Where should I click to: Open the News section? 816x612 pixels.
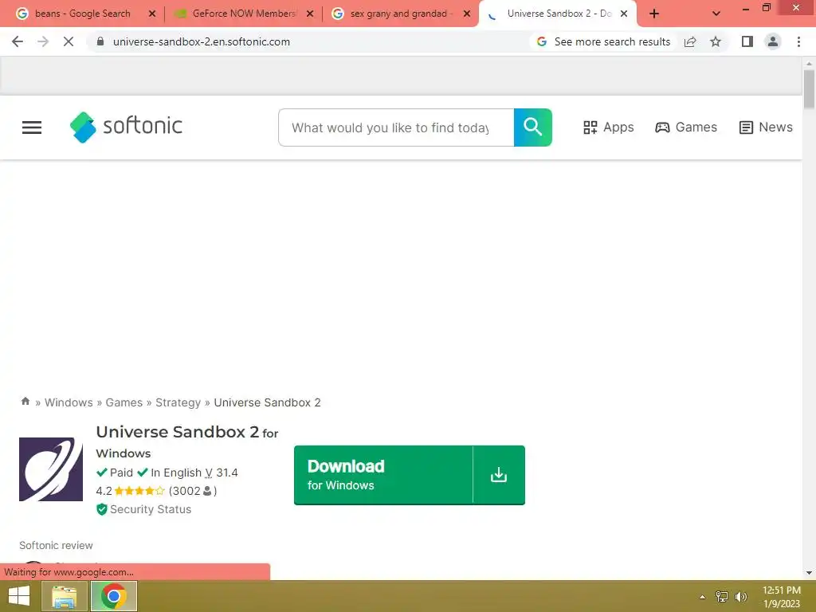tap(766, 127)
